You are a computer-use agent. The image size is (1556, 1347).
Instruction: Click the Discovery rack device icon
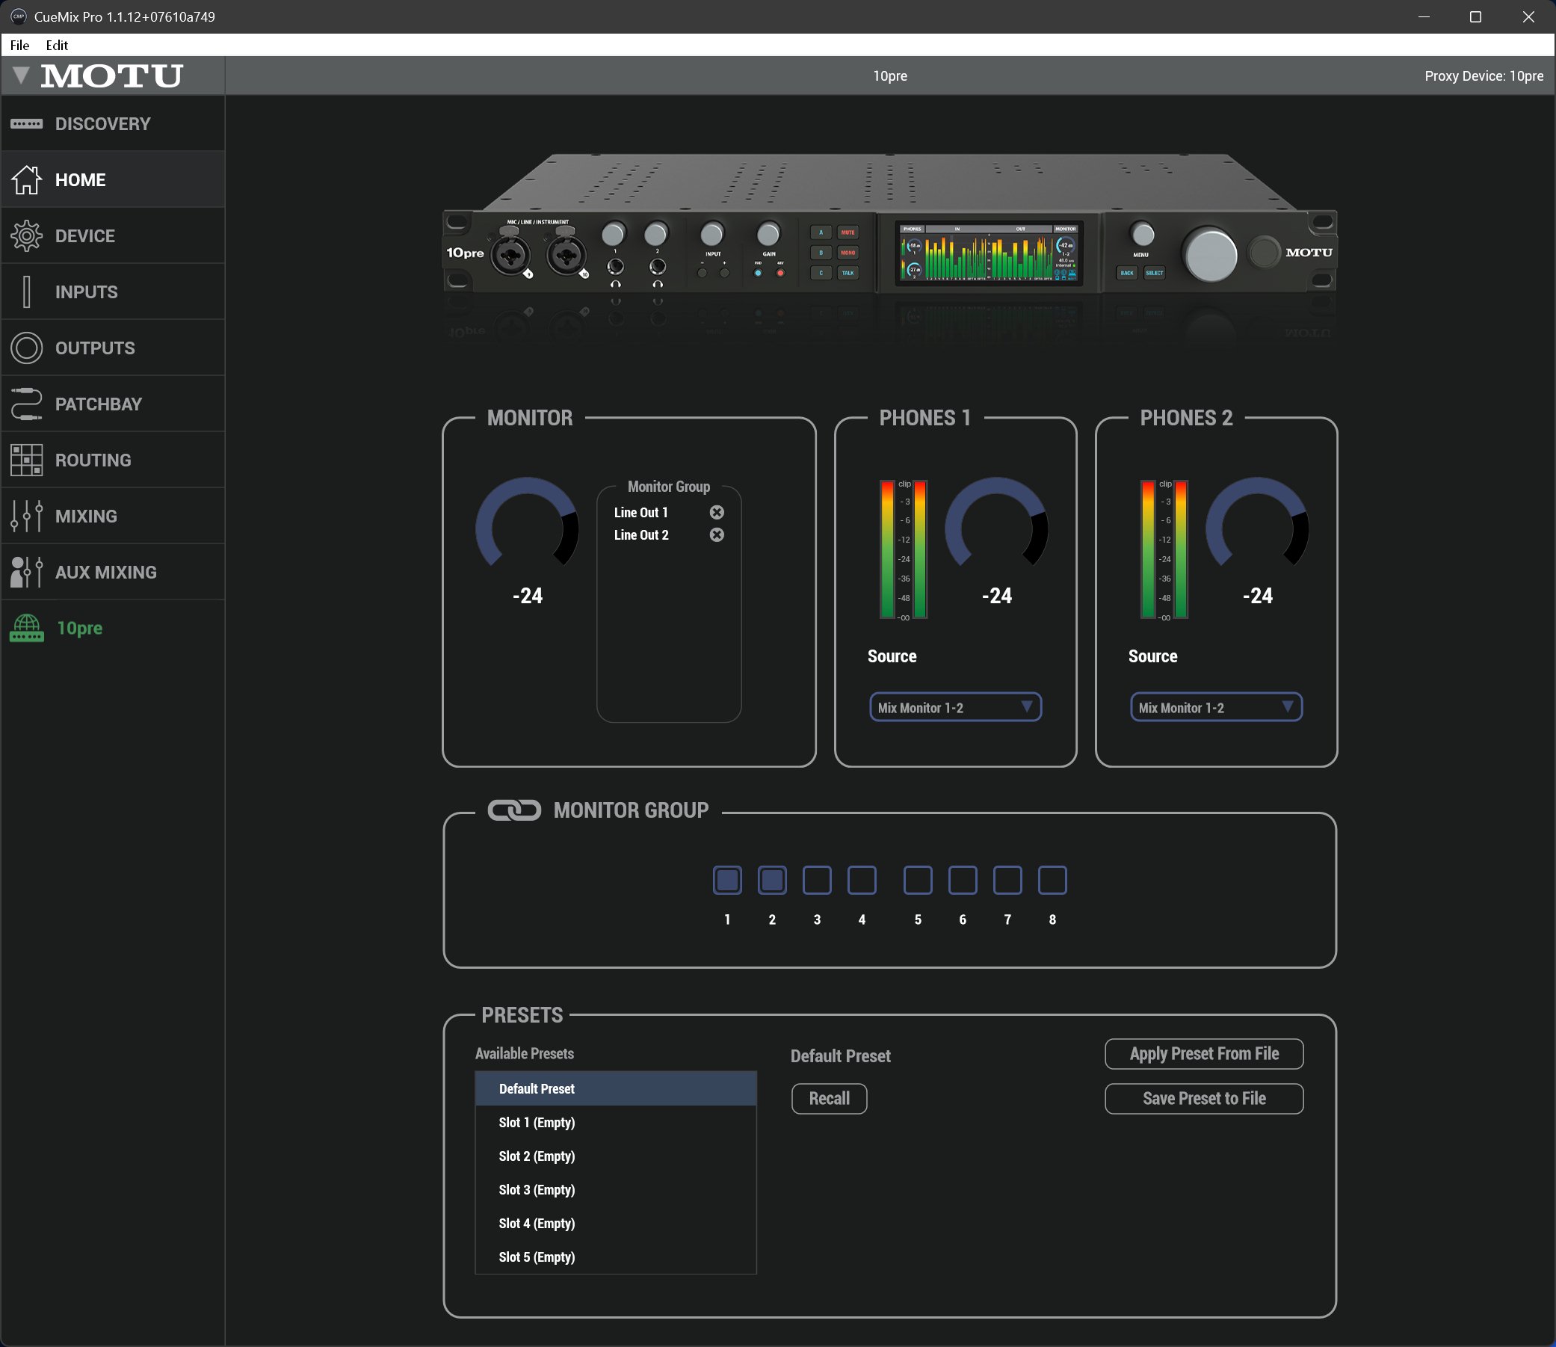click(x=26, y=123)
